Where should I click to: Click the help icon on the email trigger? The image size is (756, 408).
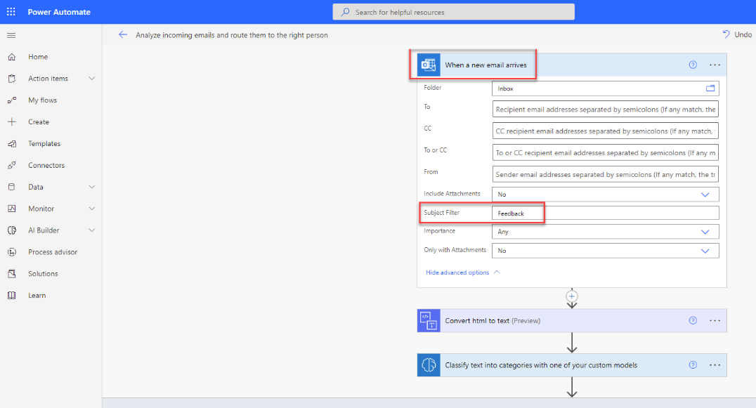[x=693, y=64]
